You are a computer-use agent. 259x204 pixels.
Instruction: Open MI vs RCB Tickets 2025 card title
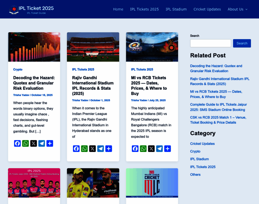pos(149,86)
